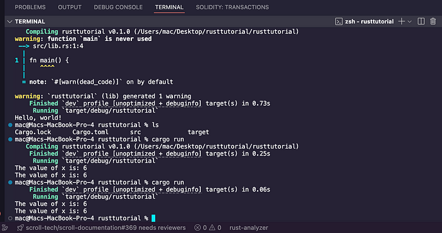Click the terminal prompt cursor
Screen dimensions: 442x233
coord(153,219)
